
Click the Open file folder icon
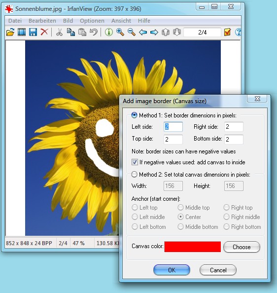10,32
